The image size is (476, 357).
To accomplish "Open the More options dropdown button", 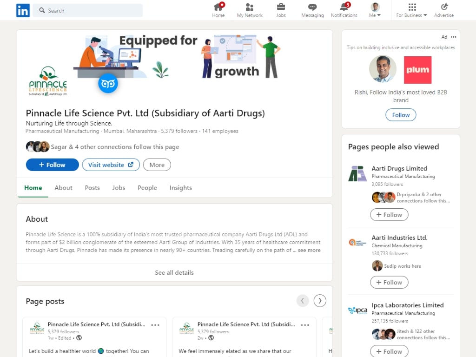I will point(157,165).
